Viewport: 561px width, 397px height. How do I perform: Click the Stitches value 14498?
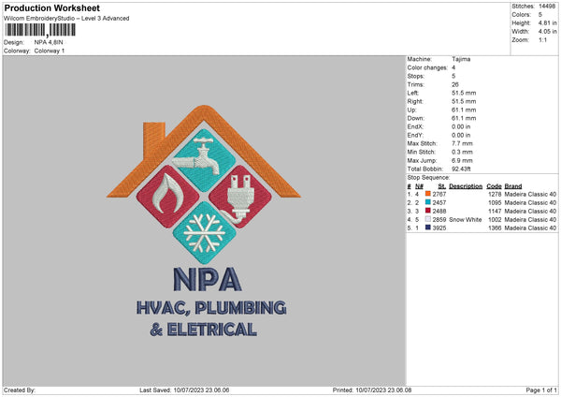547,7
